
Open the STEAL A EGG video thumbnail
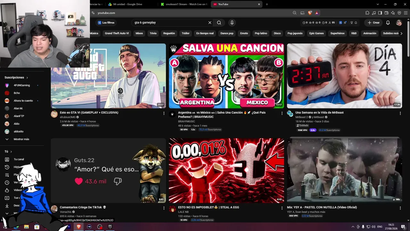click(x=226, y=171)
